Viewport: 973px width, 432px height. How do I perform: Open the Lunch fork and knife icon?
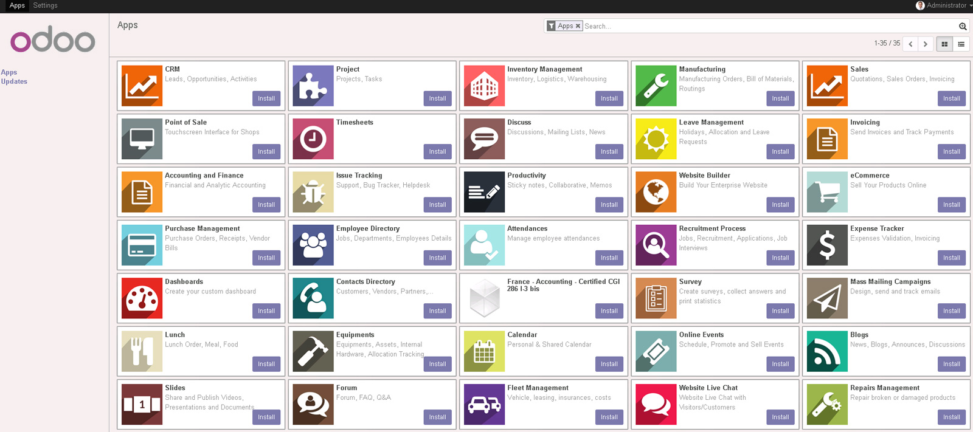click(x=142, y=351)
